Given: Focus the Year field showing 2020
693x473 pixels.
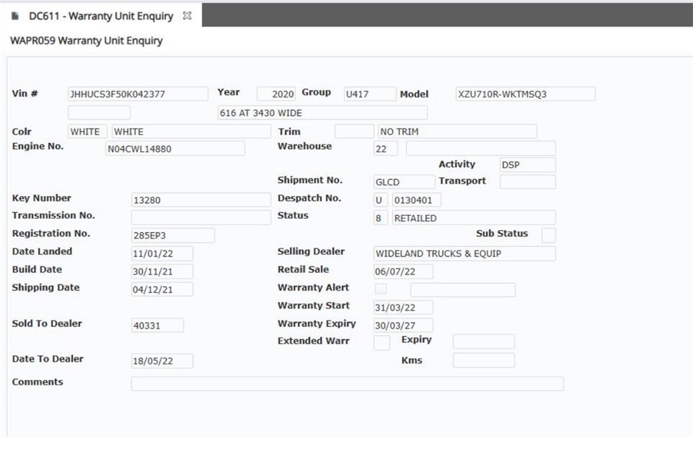Looking at the screenshot, I should coord(276,94).
